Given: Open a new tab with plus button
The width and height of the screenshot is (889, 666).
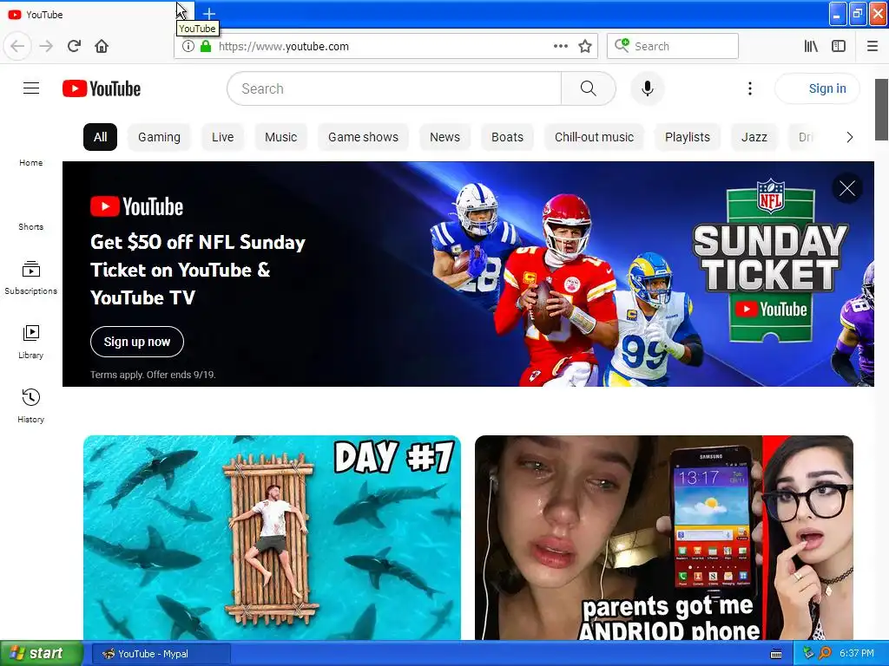Looking at the screenshot, I should 209,14.
